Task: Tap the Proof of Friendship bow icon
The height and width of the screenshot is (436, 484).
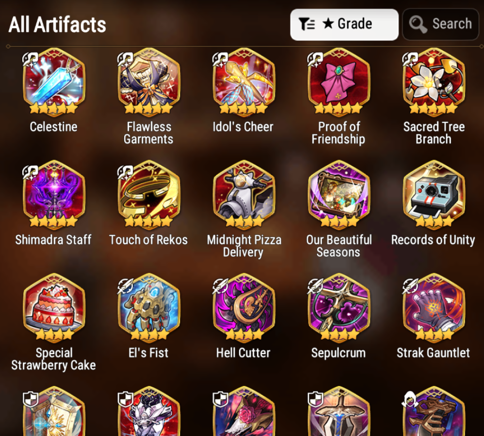Action: click(339, 82)
